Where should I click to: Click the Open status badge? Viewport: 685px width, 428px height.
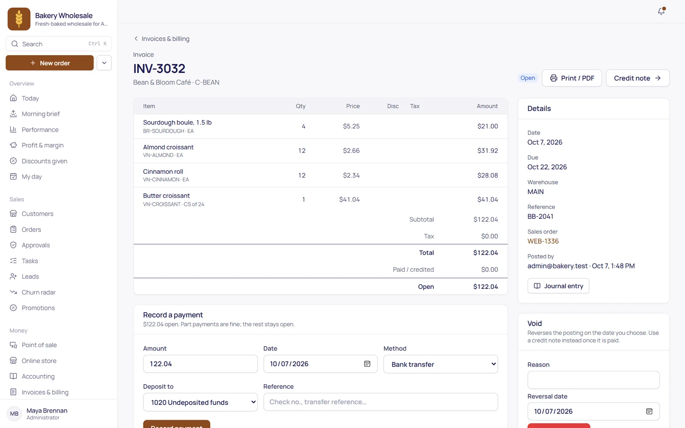(x=527, y=78)
